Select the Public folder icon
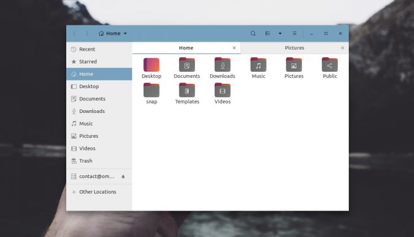414x237 pixels. 330,65
